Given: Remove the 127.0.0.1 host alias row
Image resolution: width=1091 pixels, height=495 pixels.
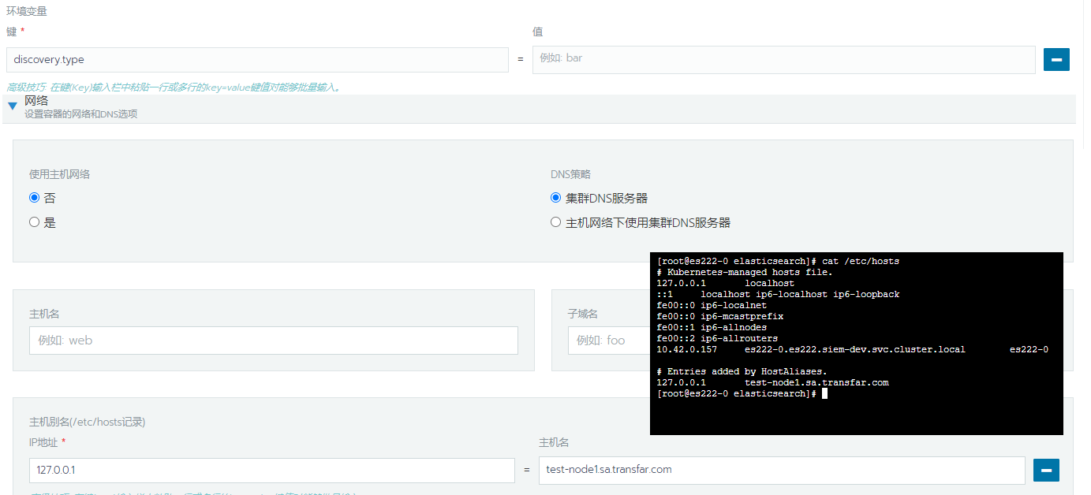Looking at the screenshot, I should 1046,470.
